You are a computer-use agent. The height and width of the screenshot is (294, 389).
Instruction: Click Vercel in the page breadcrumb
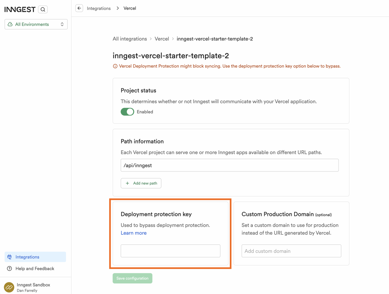coord(162,39)
